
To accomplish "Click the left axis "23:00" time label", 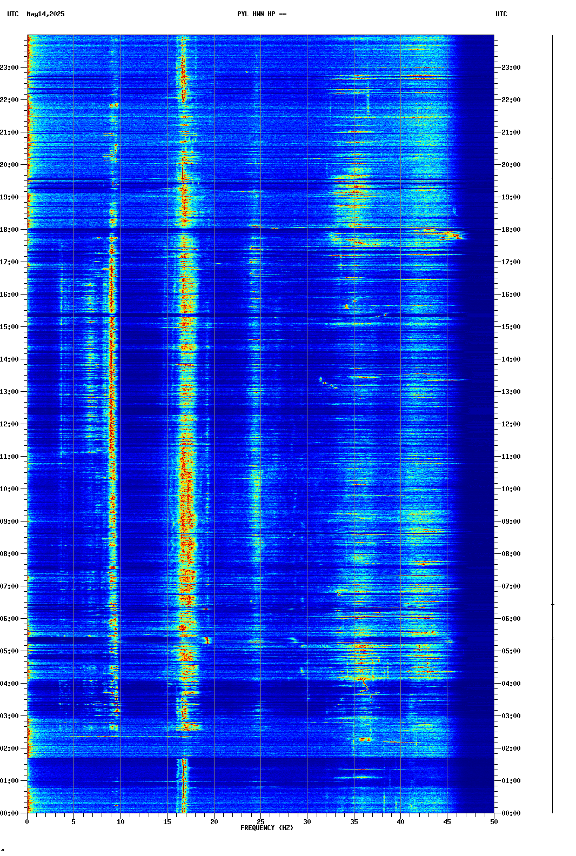I will coord(9,68).
